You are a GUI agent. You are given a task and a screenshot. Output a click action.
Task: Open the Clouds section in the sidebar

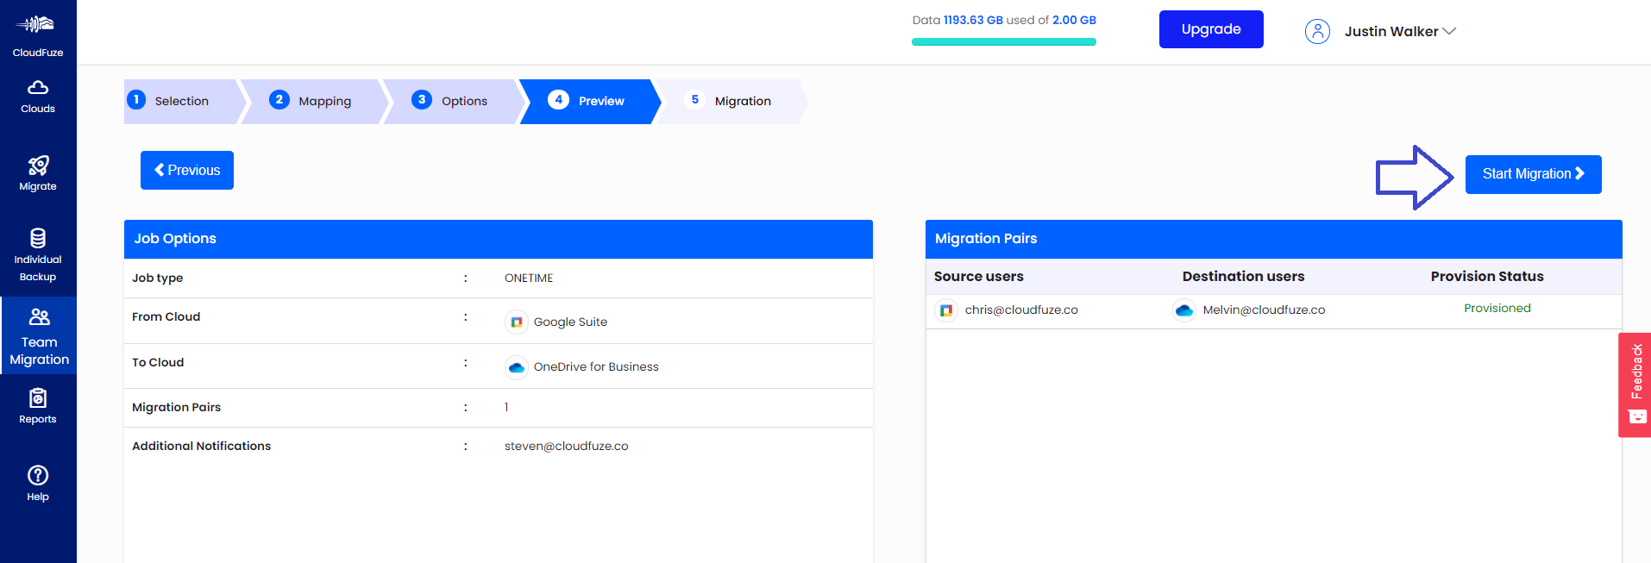[38, 97]
